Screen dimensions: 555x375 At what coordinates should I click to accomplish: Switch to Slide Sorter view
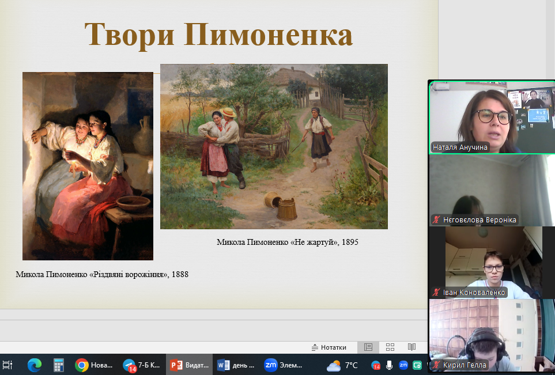point(390,347)
